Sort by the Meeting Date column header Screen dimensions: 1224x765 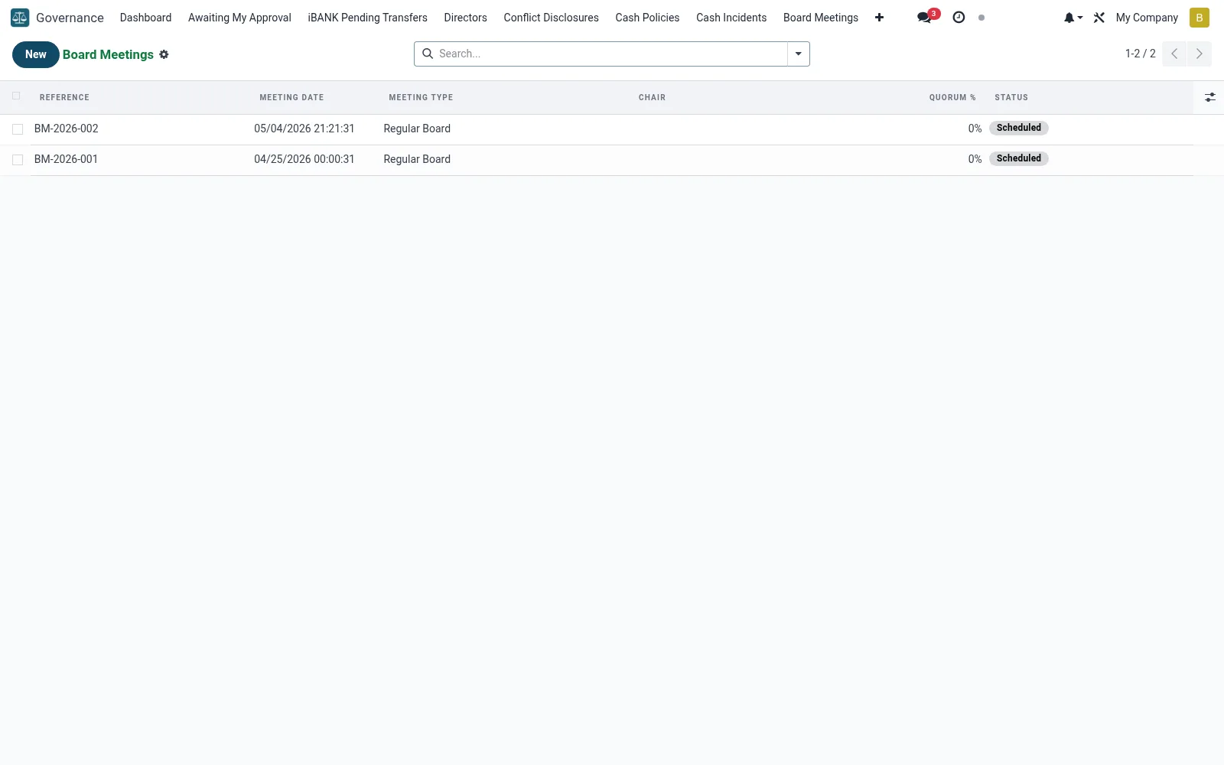(291, 97)
